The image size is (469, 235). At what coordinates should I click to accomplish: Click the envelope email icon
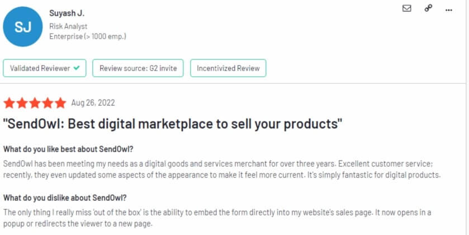pos(406,8)
